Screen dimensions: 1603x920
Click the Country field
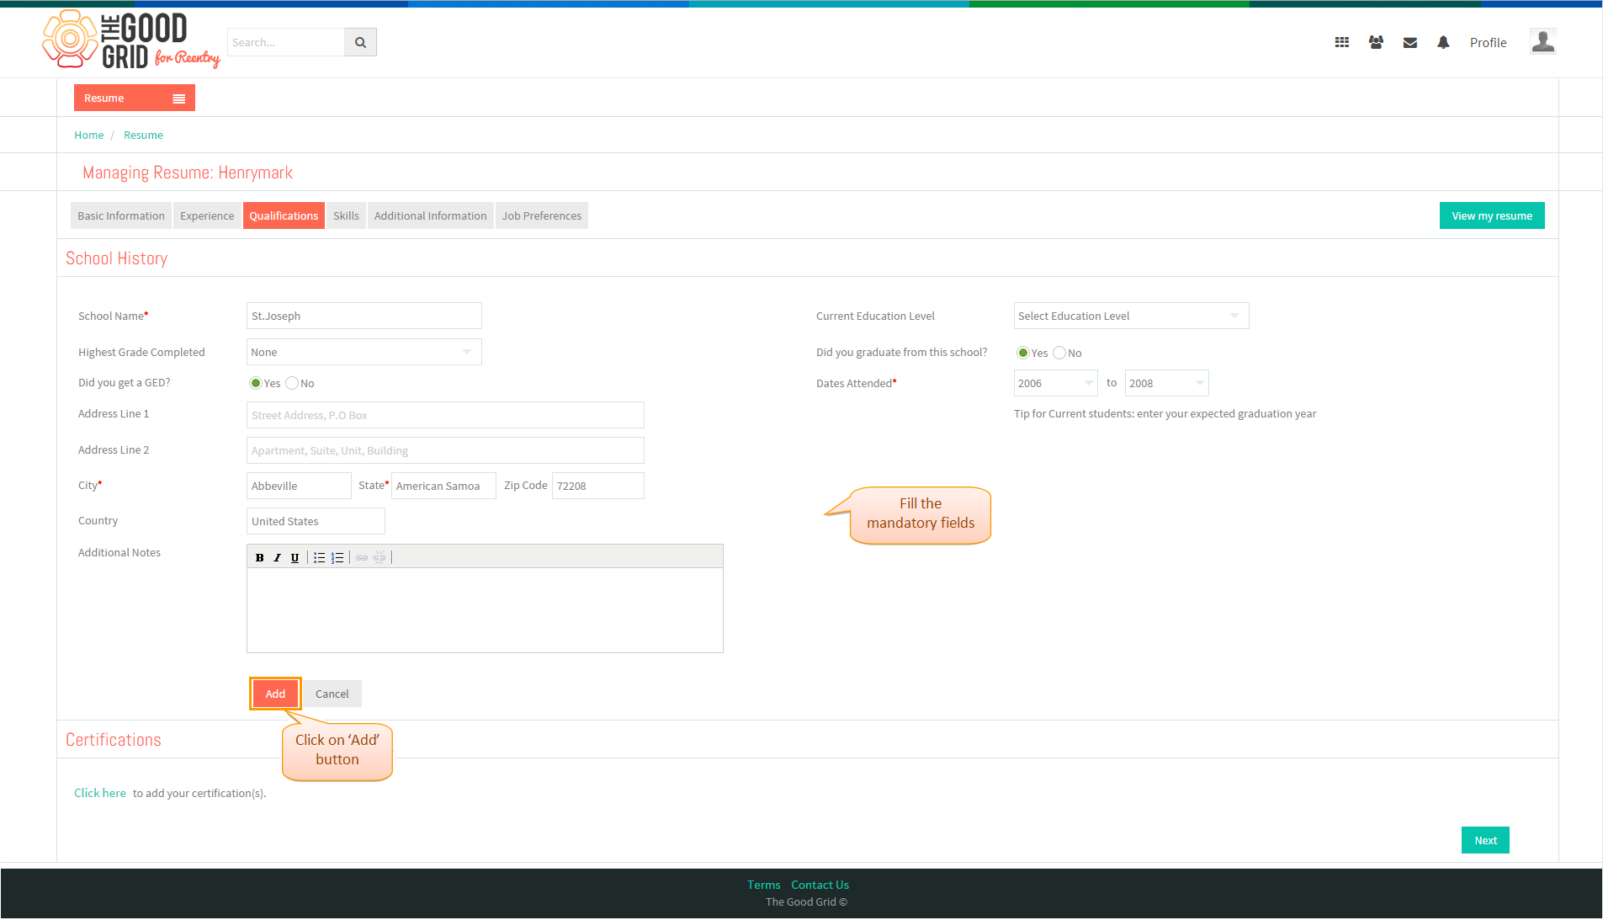point(316,521)
